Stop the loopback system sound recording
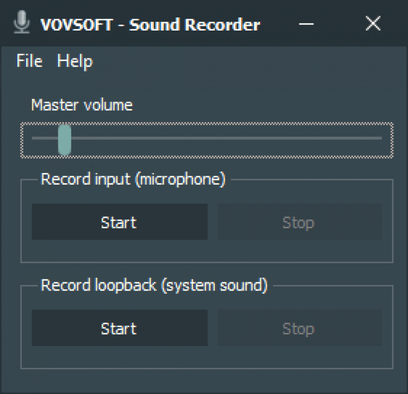This screenshot has width=408, height=394. pyautogui.click(x=299, y=328)
